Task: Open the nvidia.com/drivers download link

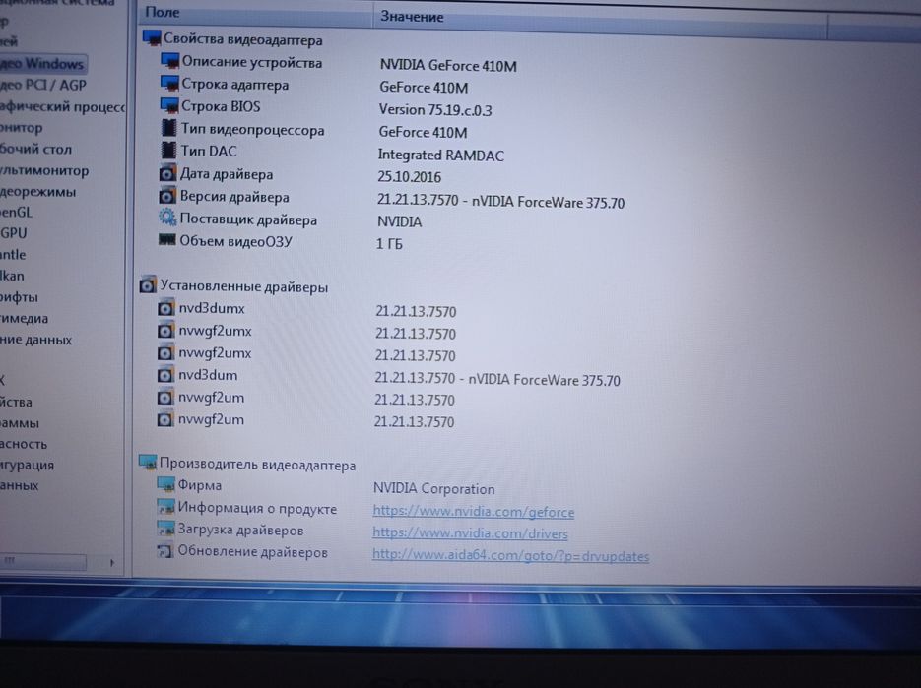Action: pos(470,533)
